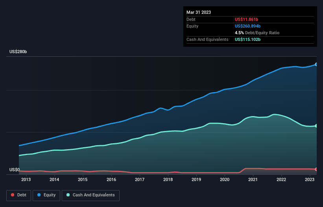Select the Cash And Equivalents endpoint marker
This screenshot has height=207, width=323.
(x=316, y=126)
